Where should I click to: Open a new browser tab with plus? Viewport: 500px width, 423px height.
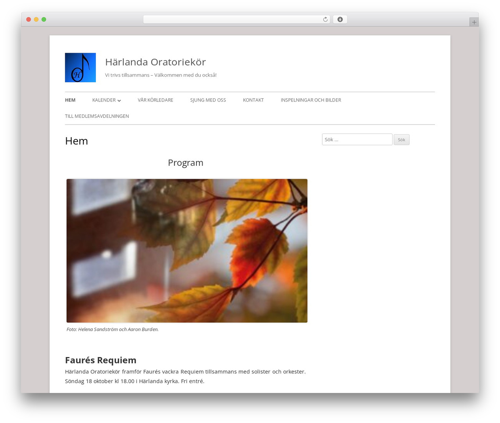474,22
